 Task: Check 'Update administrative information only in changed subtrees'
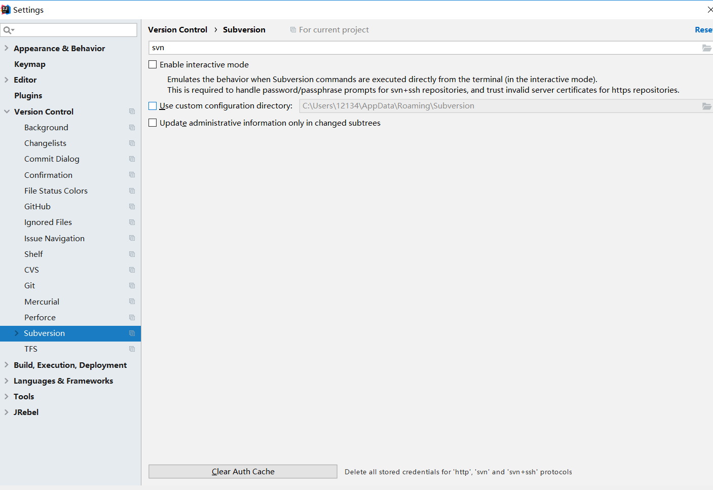coord(153,123)
